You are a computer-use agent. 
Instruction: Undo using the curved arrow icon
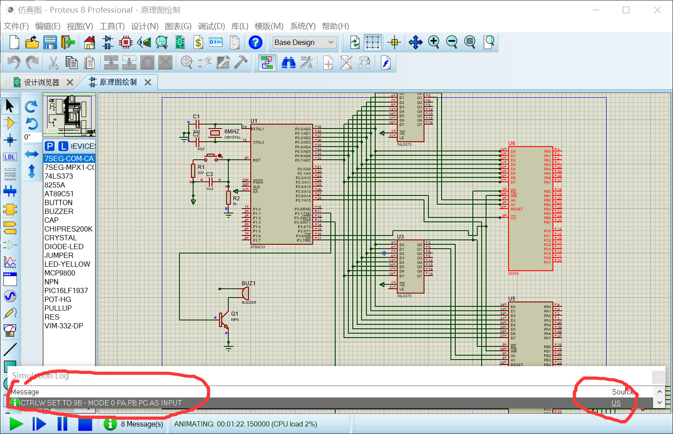[x=14, y=63]
